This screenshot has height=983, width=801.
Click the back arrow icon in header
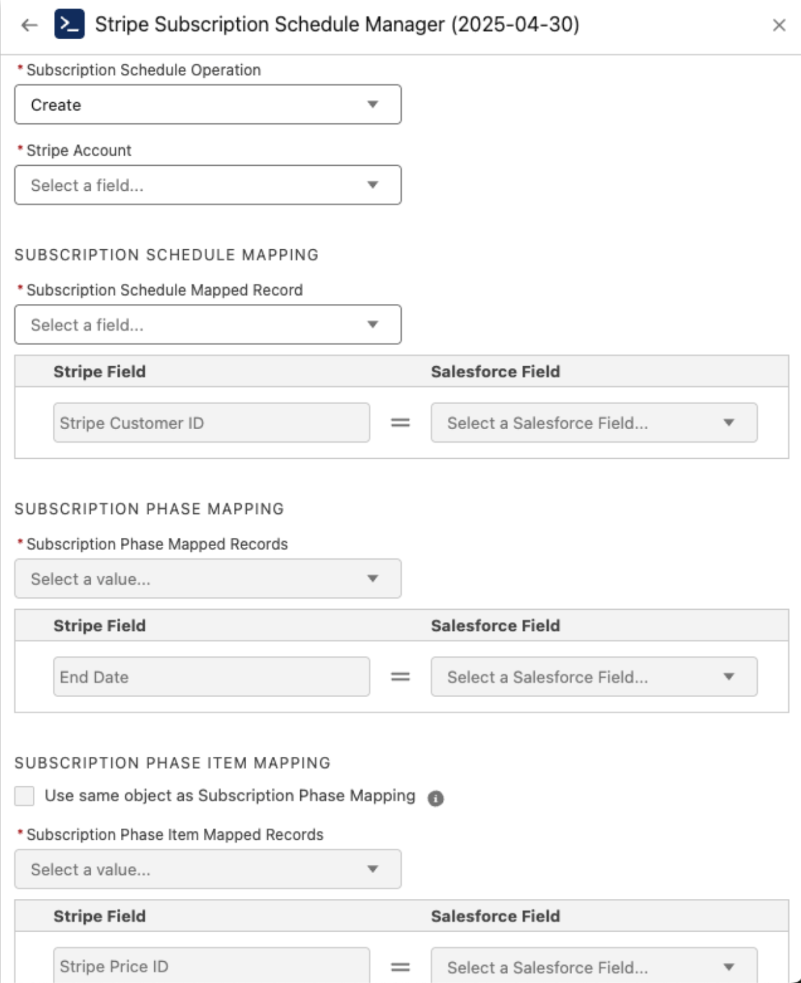coord(30,25)
